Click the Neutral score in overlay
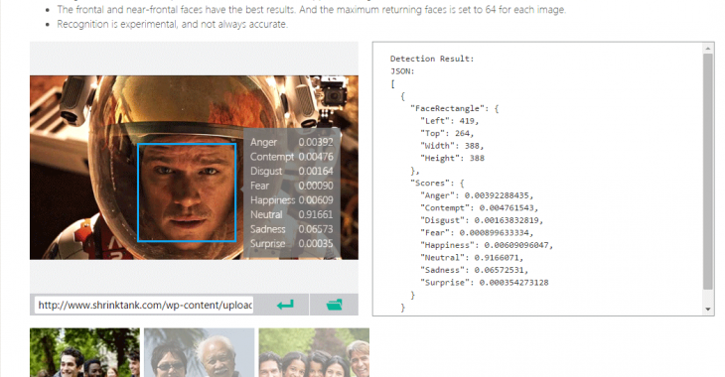 pos(316,215)
